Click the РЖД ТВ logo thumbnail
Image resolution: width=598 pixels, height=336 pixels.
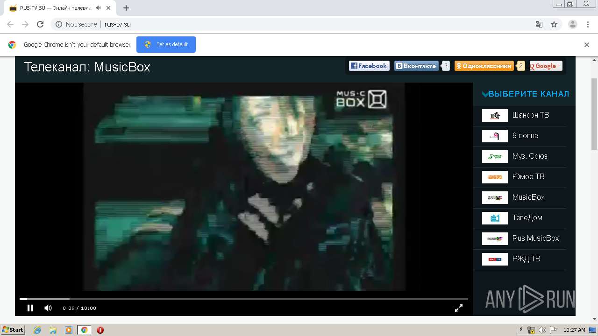click(495, 259)
